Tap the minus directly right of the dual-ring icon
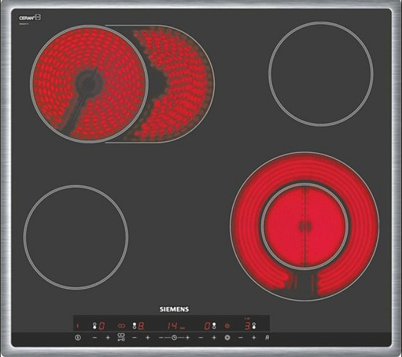 click(241, 337)
